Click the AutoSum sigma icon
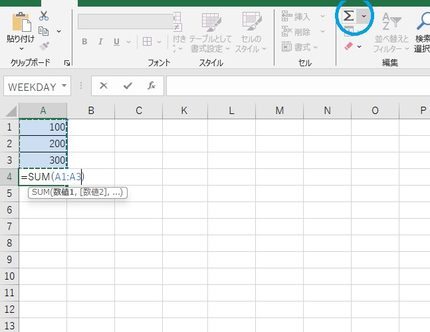 pos(348,15)
